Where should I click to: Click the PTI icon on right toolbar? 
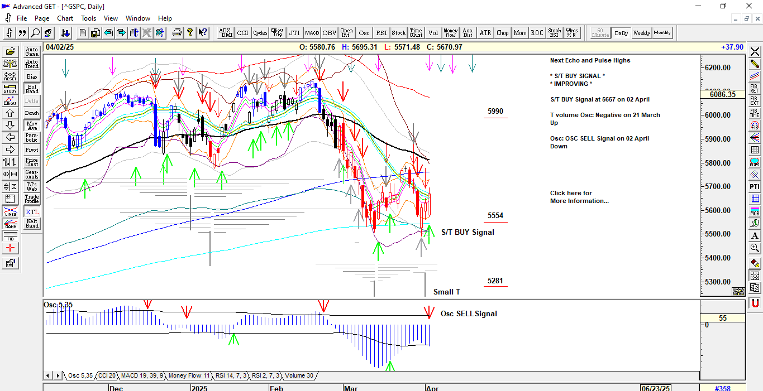pos(755,186)
